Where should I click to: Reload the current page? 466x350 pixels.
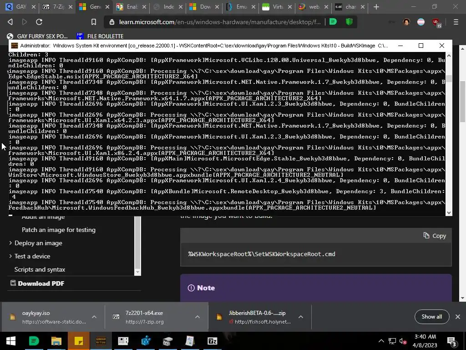[39, 22]
